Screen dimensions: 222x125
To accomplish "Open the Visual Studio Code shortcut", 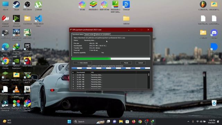I will click(39, 21).
